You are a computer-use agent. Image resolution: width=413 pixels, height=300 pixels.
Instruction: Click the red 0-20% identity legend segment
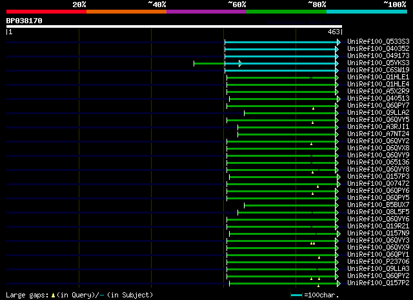pyautogui.click(x=46, y=12)
